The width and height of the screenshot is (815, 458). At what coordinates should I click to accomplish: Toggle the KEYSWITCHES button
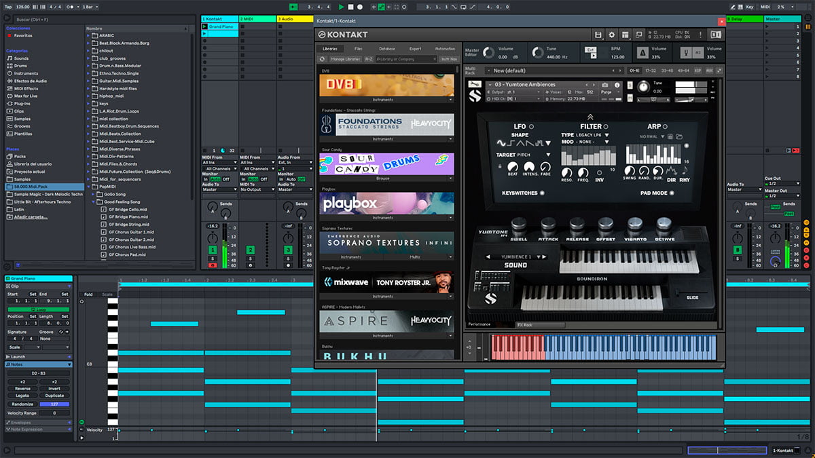tap(542, 193)
